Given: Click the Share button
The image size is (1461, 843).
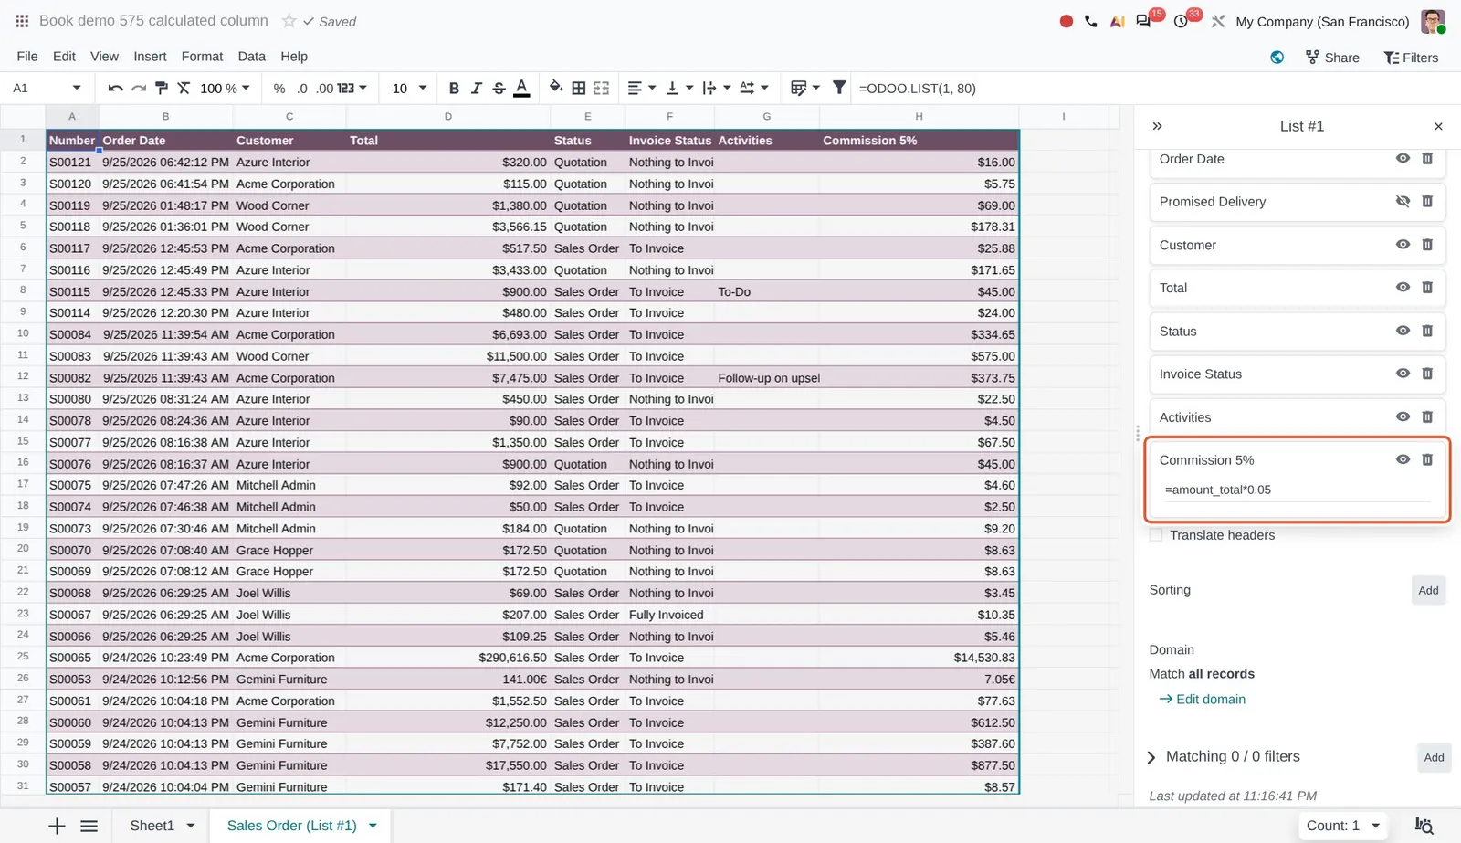Looking at the screenshot, I should point(1332,57).
